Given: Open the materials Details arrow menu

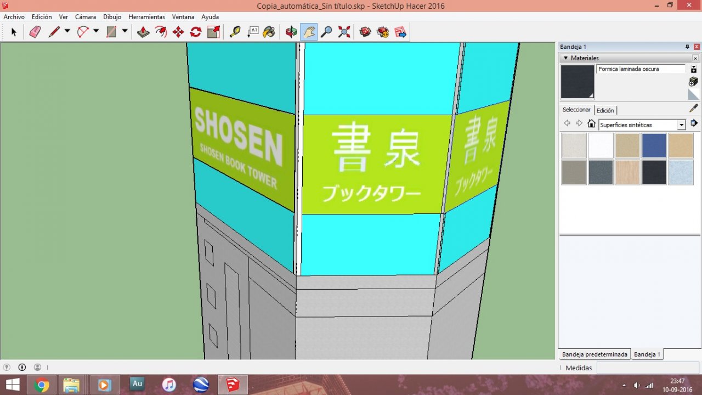Looking at the screenshot, I should pyautogui.click(x=694, y=123).
